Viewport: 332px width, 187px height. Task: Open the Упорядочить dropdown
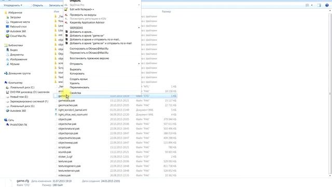(12, 5)
